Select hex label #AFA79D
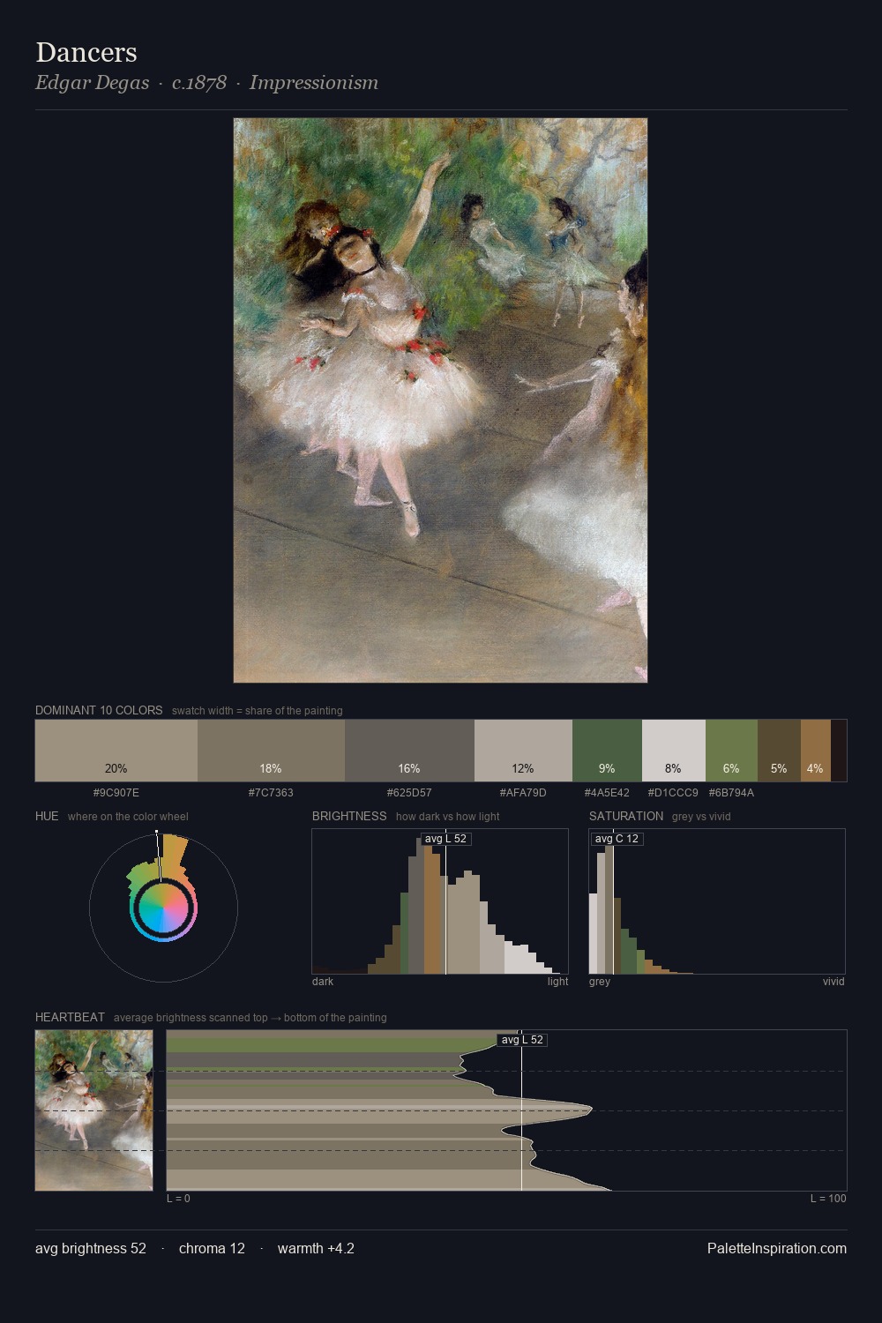 tap(523, 793)
